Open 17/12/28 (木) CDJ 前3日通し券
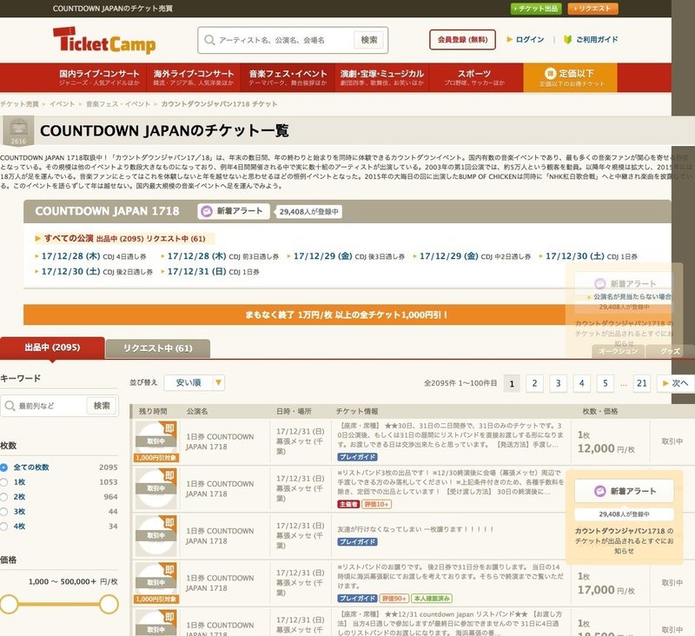Image resolution: width=695 pixels, height=636 pixels. pos(220,256)
